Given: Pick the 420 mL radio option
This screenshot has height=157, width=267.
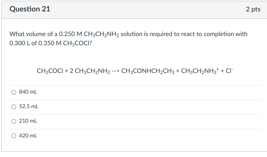Looking at the screenshot, I should 14,136.
